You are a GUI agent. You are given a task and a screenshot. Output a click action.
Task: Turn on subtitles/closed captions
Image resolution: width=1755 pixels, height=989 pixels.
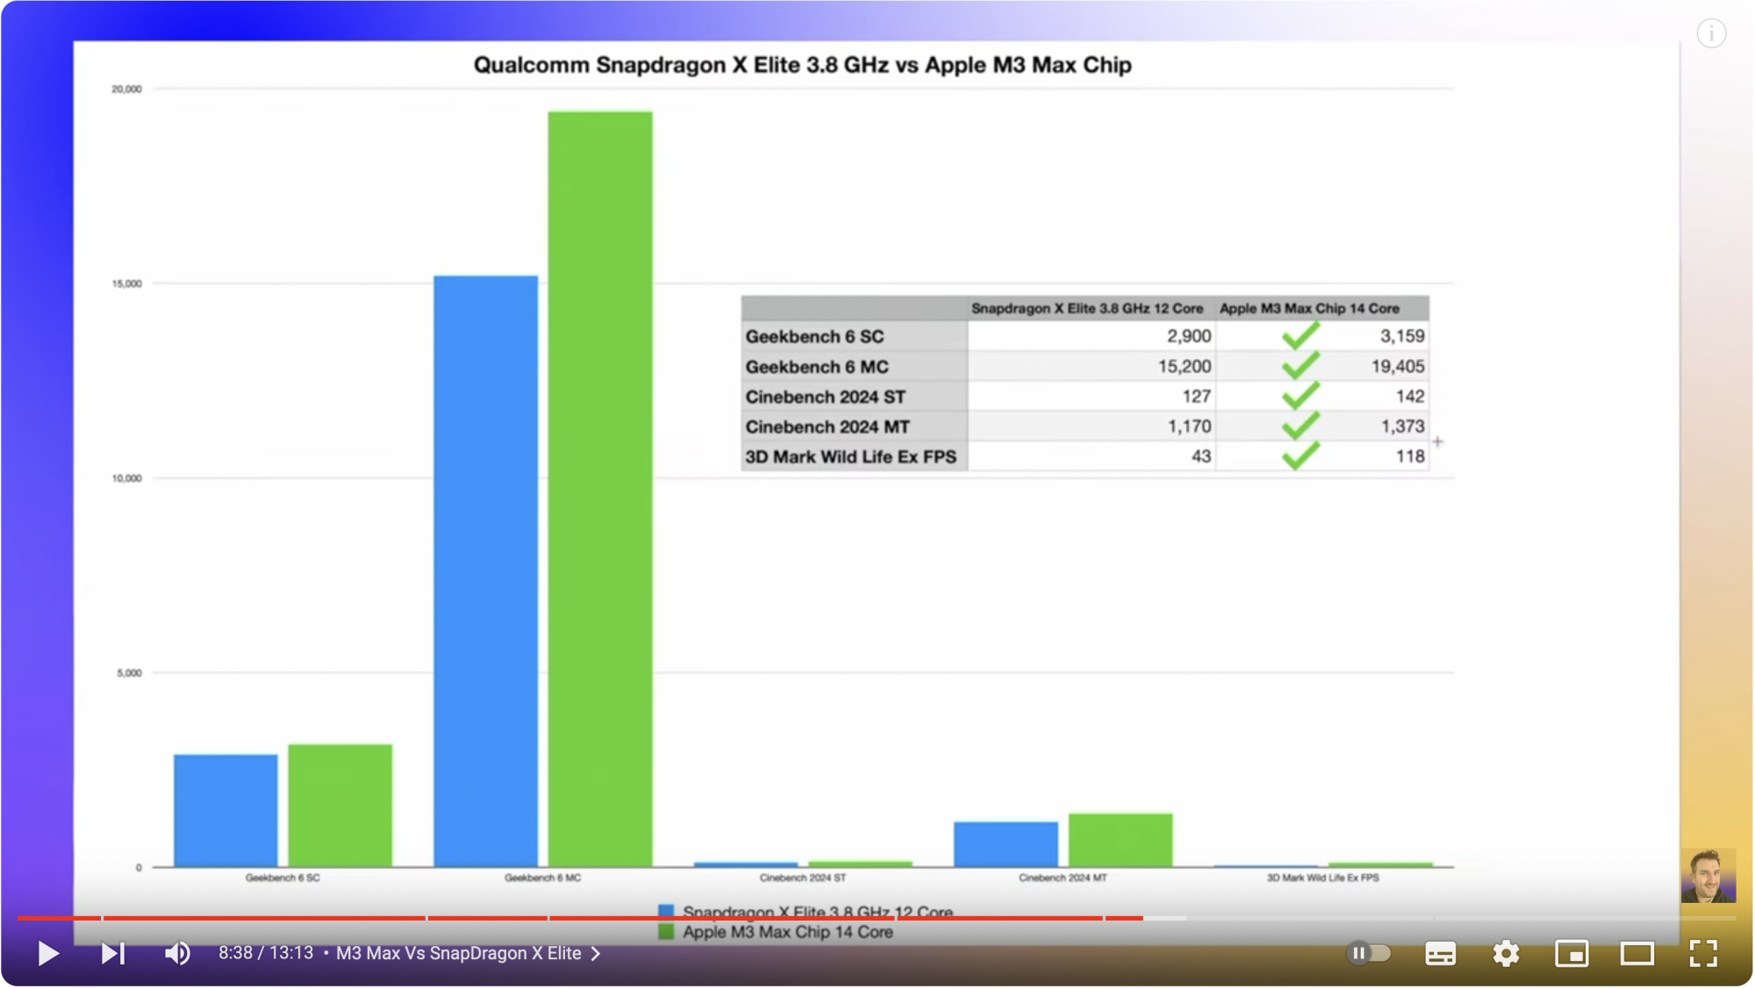click(x=1440, y=954)
